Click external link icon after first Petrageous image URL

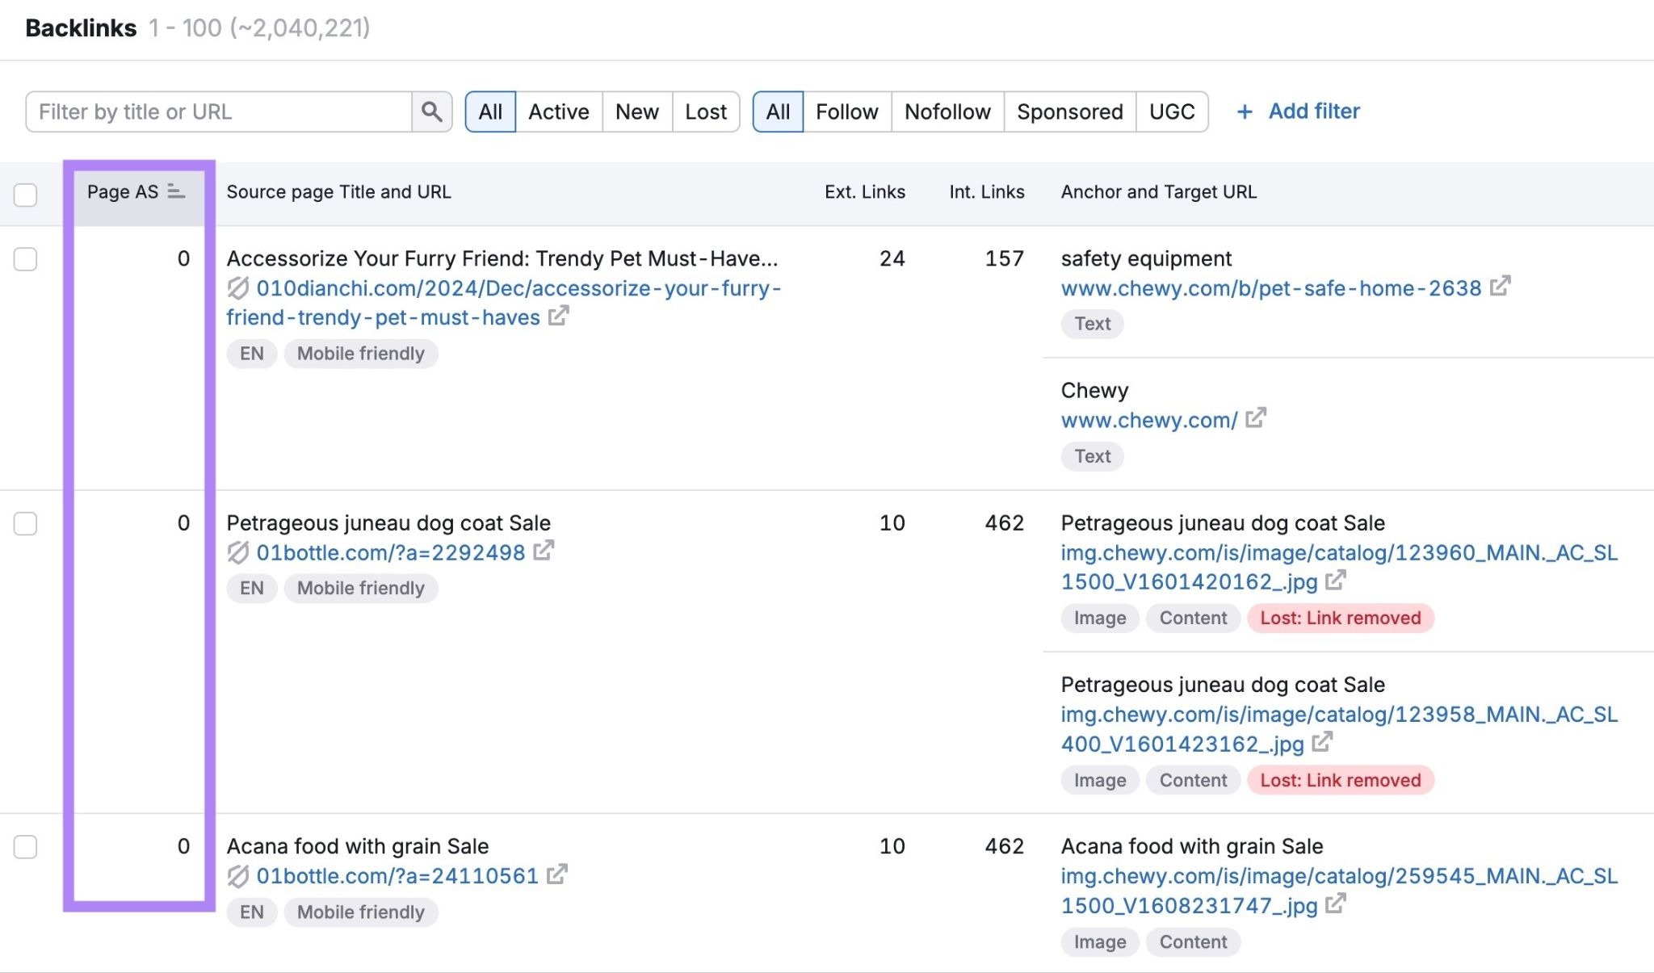(x=1337, y=581)
